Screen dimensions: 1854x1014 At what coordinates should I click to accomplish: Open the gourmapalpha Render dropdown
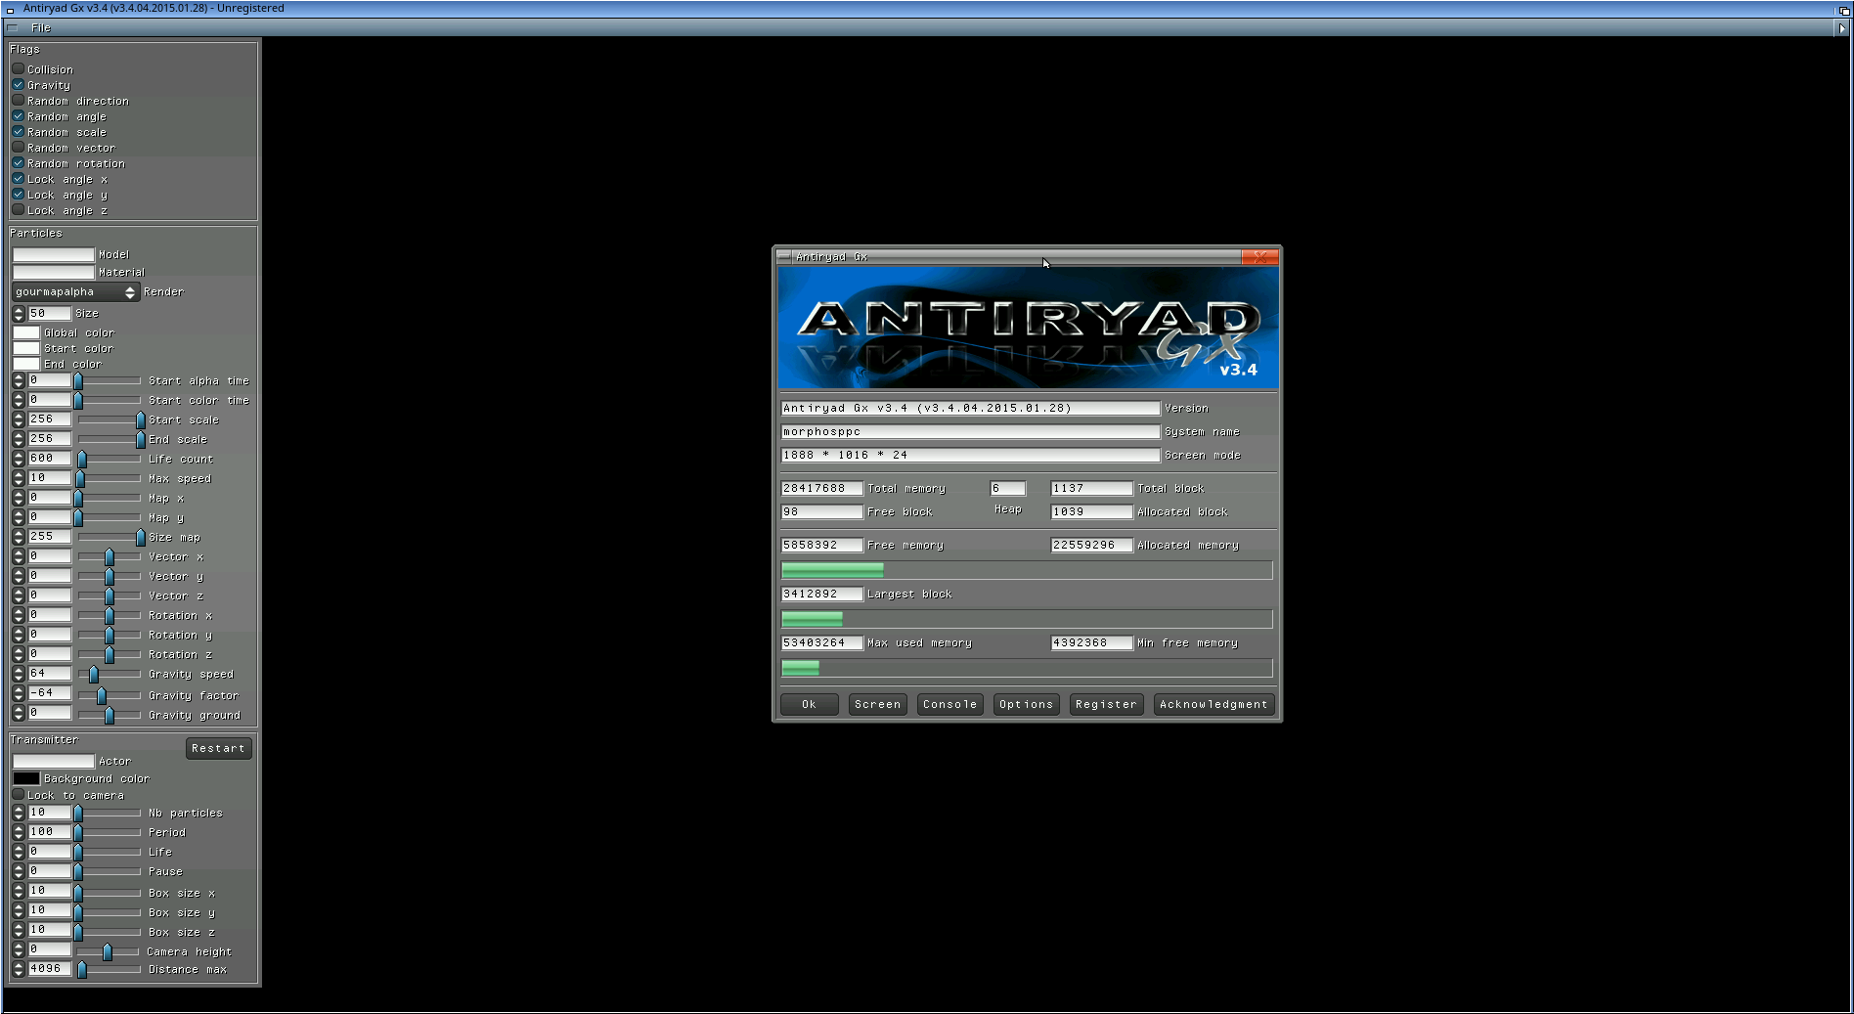[x=75, y=292]
